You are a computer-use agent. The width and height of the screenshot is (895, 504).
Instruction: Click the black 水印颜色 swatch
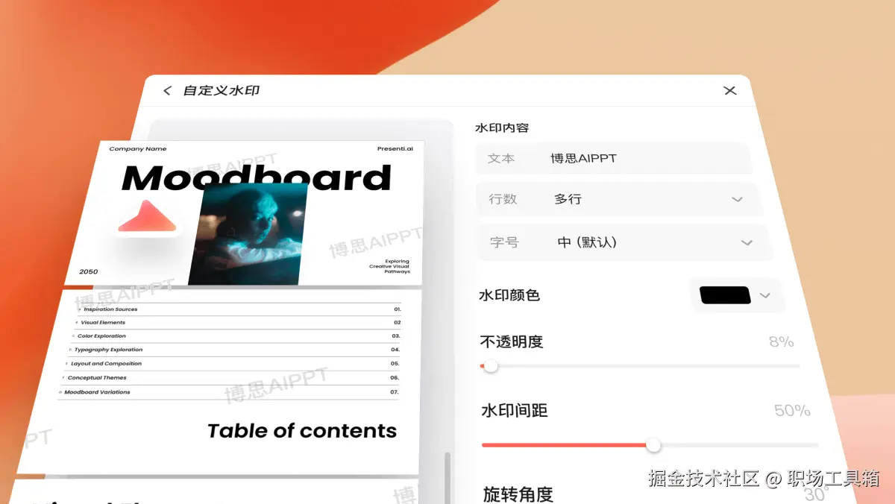coord(724,295)
